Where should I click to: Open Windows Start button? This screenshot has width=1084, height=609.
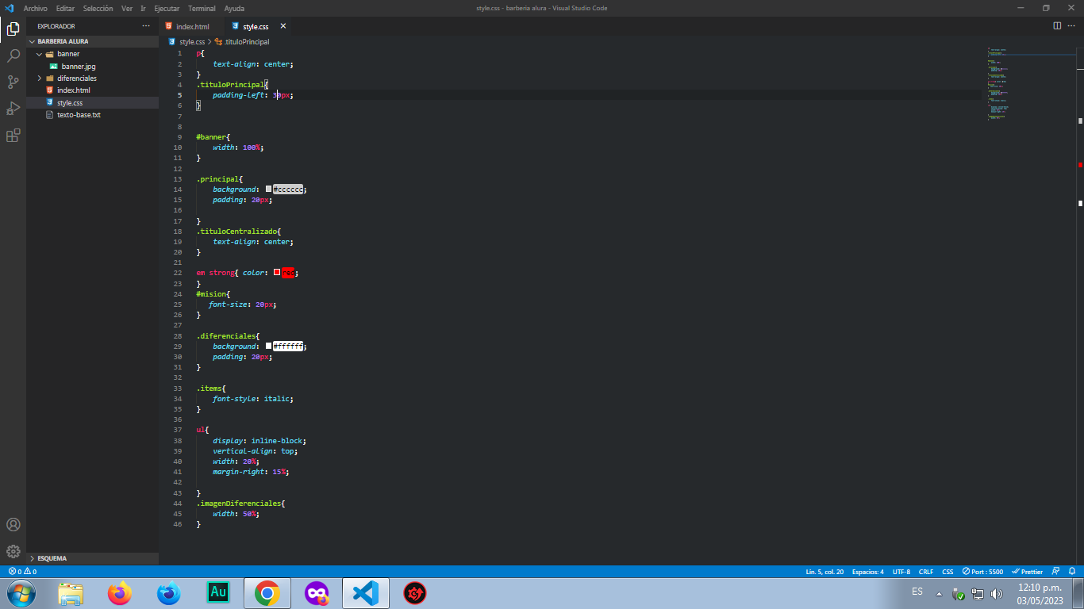(21, 592)
